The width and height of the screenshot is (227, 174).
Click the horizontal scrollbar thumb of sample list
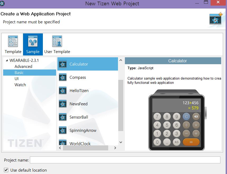pos(85,148)
